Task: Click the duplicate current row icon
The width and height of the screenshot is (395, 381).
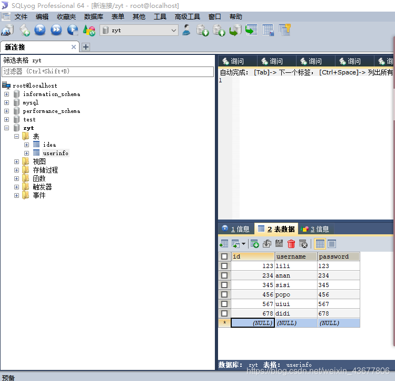Action: coord(267,244)
